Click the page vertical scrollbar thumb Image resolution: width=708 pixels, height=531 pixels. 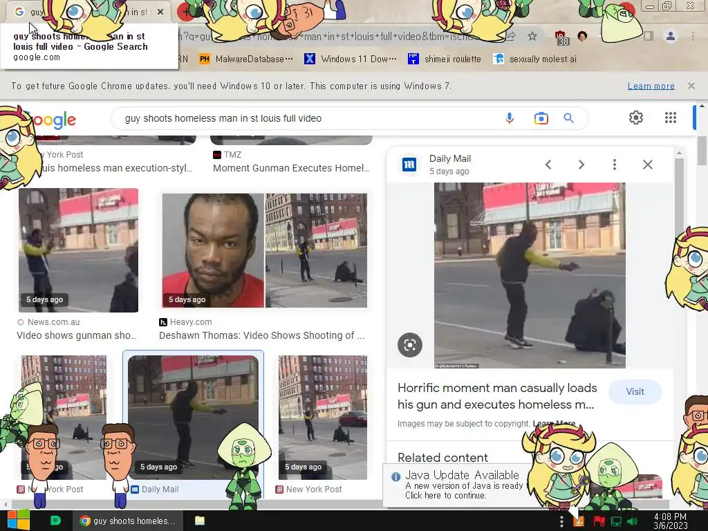(702, 151)
